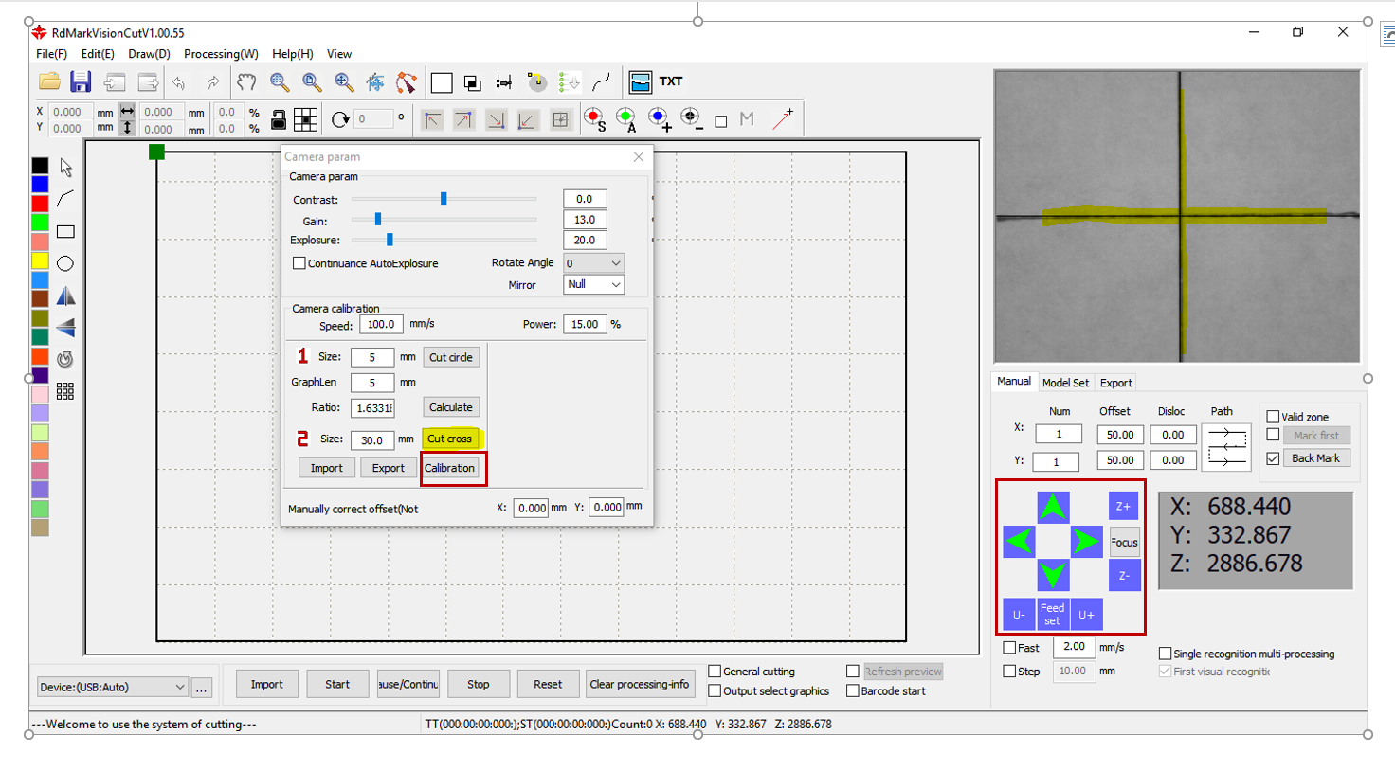1395x771 pixels.
Task: Select the rectangle drawing tool
Action: (x=65, y=231)
